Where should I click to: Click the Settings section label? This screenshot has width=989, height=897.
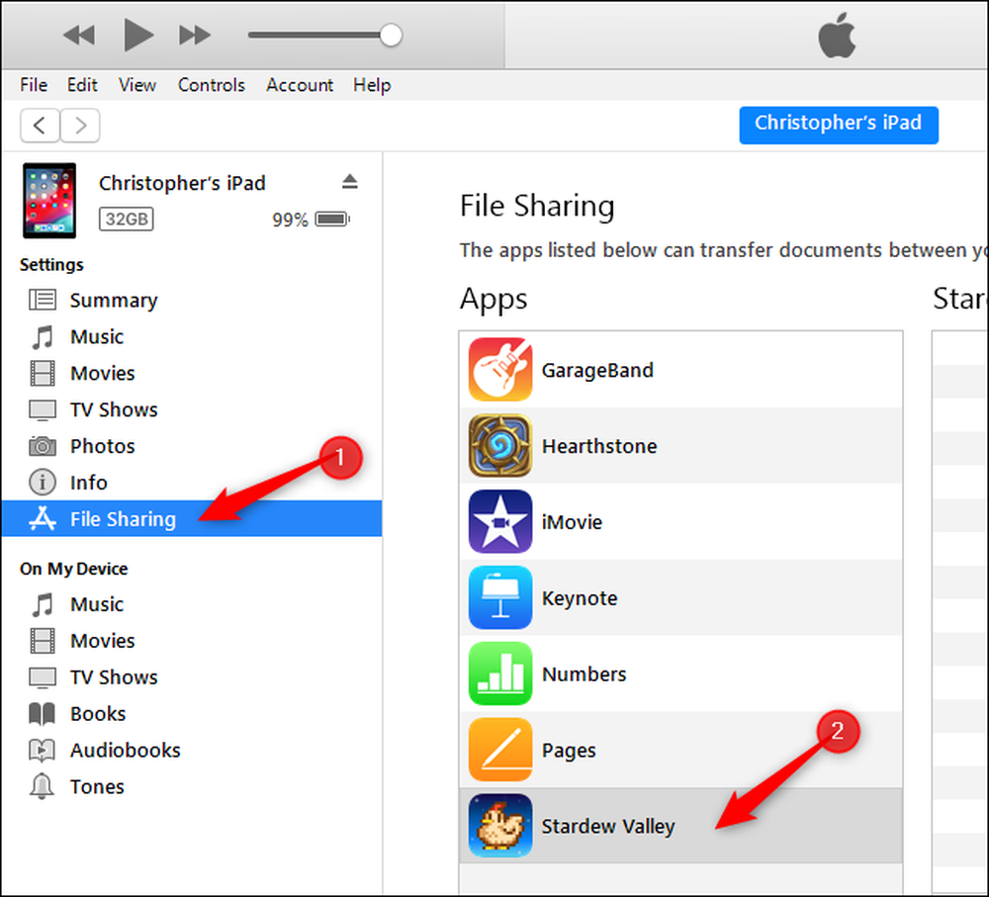pyautogui.click(x=51, y=265)
